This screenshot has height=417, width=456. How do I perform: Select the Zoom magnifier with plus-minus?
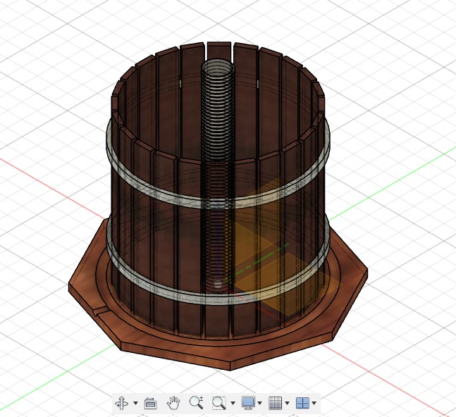pyautogui.click(x=197, y=403)
